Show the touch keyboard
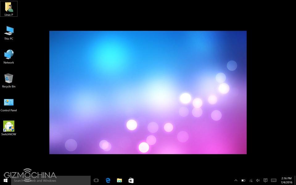Screen dimensions: 296x185 coord(273,180)
